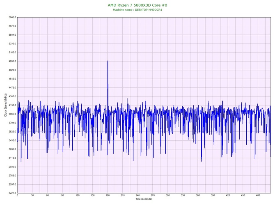Image resolution: width=275 pixels, height=206 pixels.
Task: Click the Machine name DESKTOP-HM3OCR4 subtitle
Action: point(137,10)
